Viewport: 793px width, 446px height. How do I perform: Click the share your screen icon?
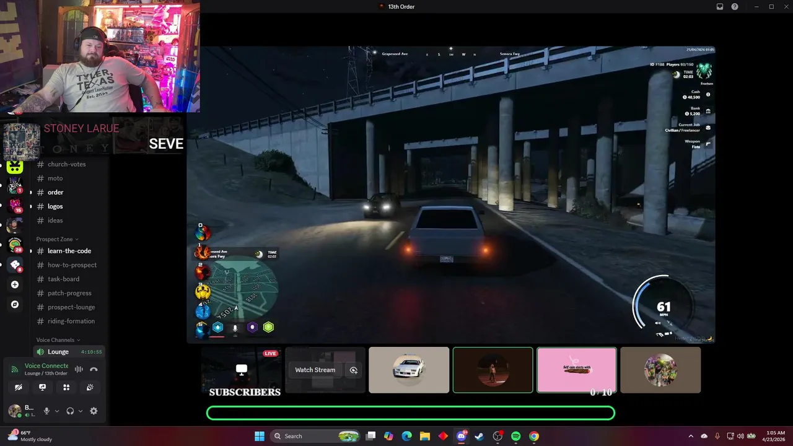click(x=42, y=387)
